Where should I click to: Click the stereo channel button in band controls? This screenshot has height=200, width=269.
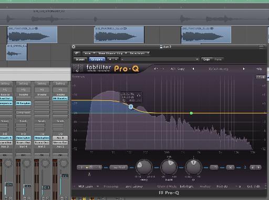coord(90,167)
